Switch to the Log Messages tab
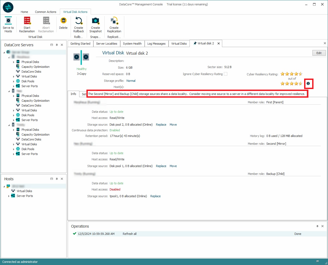This screenshot has width=328, height=265. coord(156,44)
